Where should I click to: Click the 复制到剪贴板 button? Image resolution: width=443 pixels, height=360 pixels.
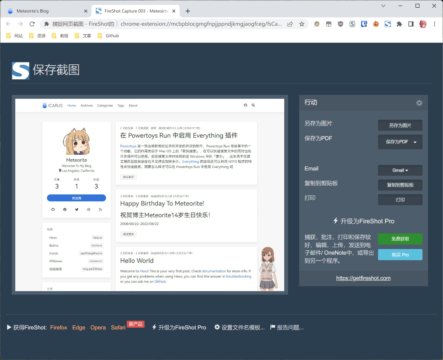(400, 185)
